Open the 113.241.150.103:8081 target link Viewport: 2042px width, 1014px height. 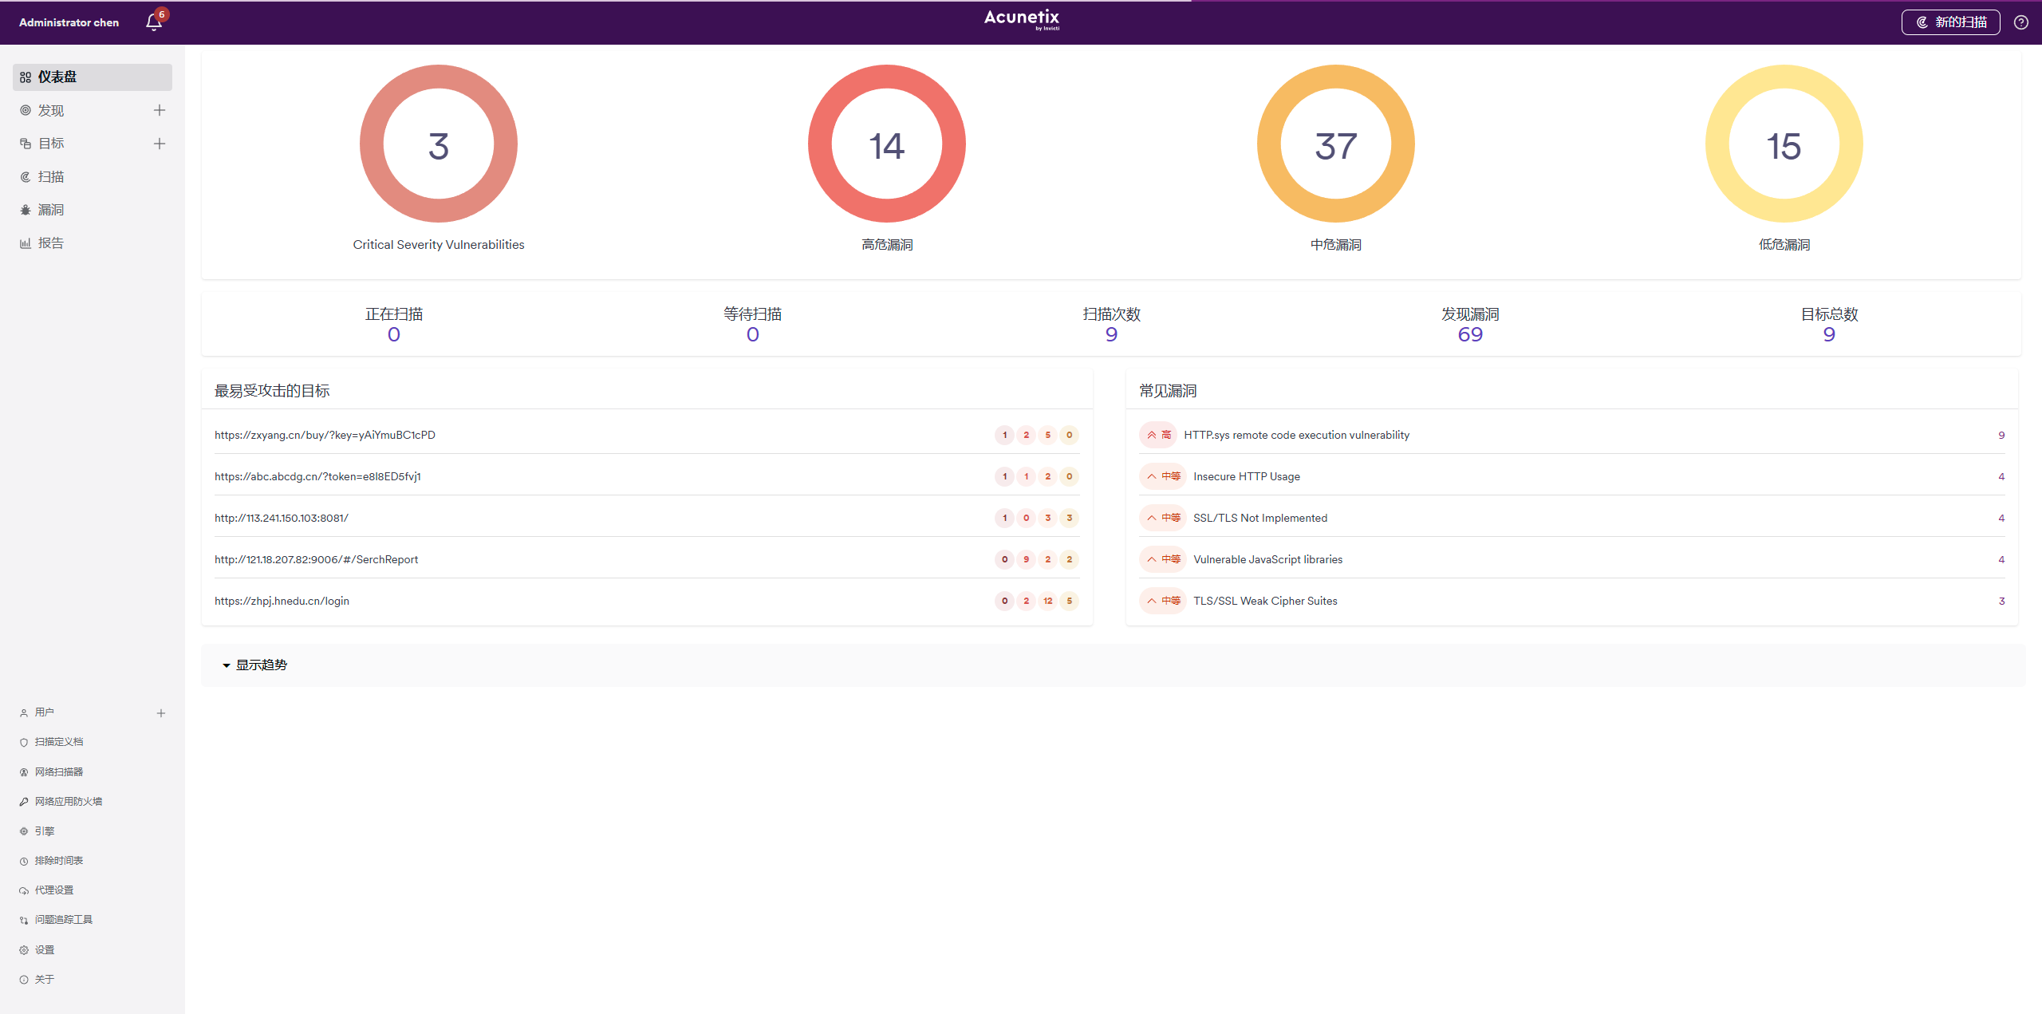tap(282, 518)
